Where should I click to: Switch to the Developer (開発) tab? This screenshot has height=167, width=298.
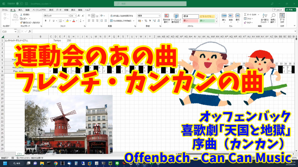pyautogui.click(x=80, y=10)
